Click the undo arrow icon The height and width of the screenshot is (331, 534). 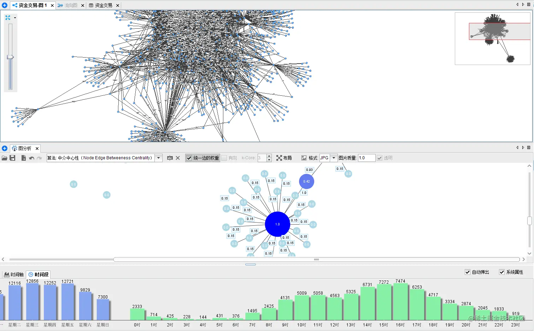coord(31,158)
